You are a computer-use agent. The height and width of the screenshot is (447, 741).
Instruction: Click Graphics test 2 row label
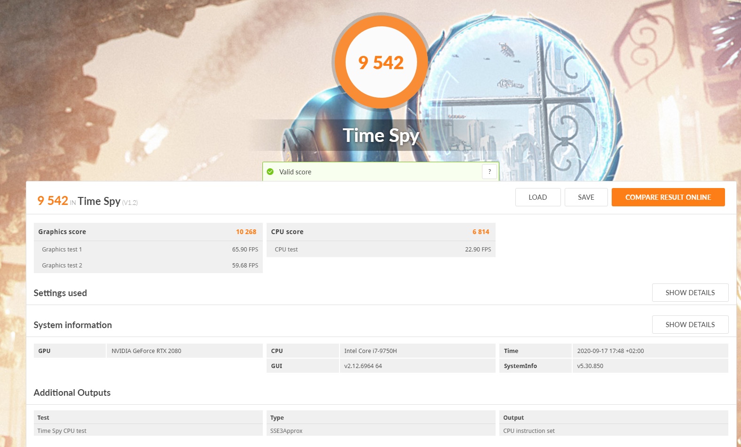tap(62, 266)
